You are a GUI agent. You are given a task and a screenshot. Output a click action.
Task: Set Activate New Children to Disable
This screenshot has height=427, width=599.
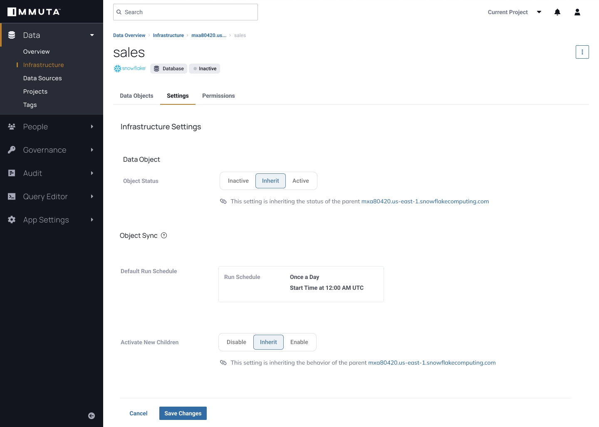(x=236, y=342)
